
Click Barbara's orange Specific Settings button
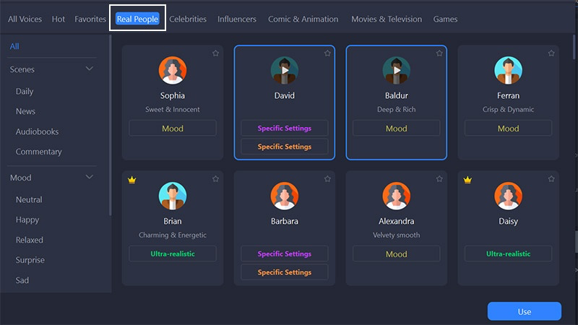(285, 272)
